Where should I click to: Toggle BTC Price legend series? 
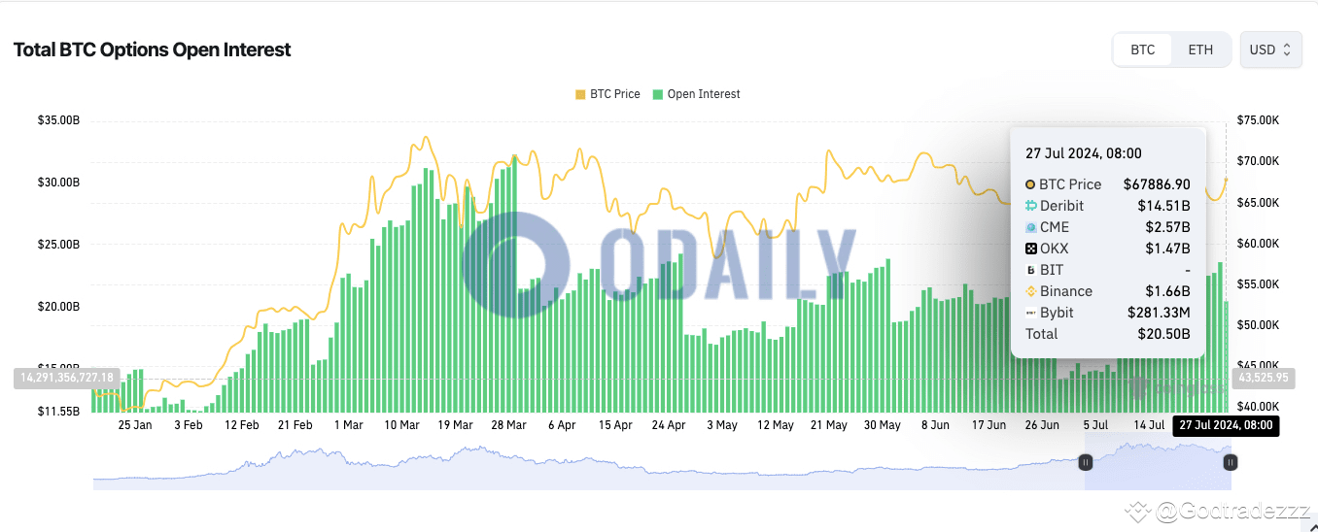(x=607, y=94)
